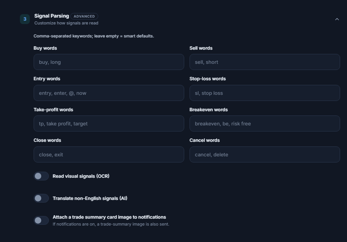Image resolution: width=347 pixels, height=242 pixels.
Task: Collapse the Signal Parsing section chevron
Action: pos(337,19)
